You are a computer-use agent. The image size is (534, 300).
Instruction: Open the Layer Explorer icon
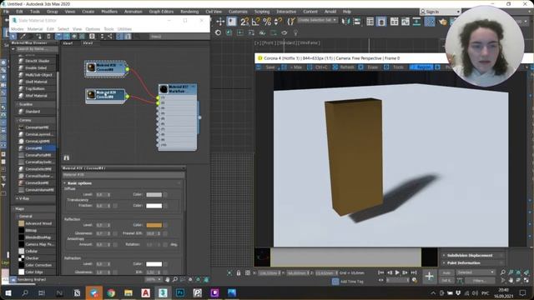(381, 22)
